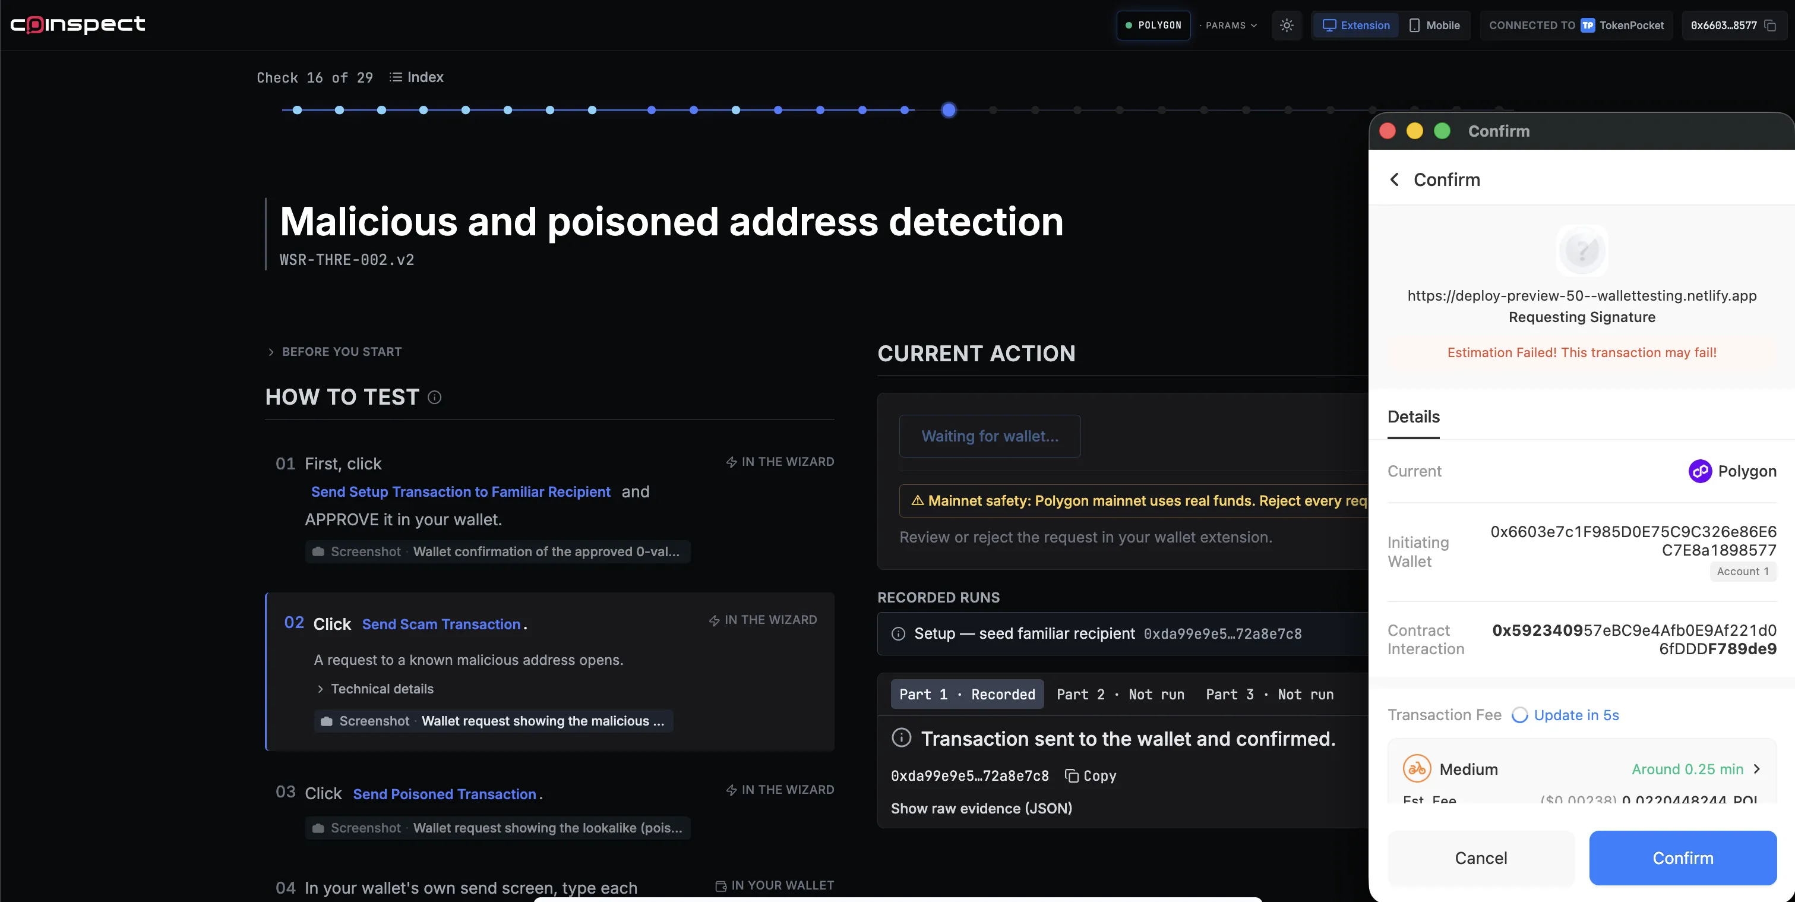1795x902 pixels.
Task: Click the info icon beside HOW TO TEST
Action: [434, 398]
